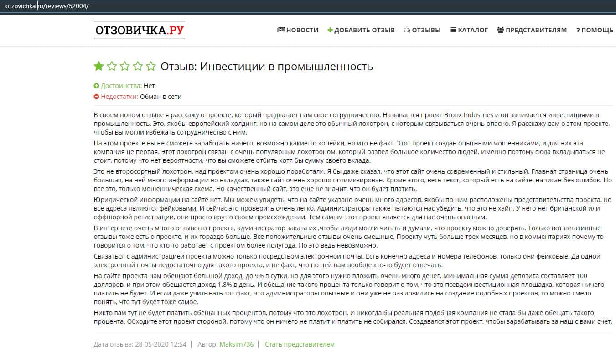Click the third rating star

125,67
